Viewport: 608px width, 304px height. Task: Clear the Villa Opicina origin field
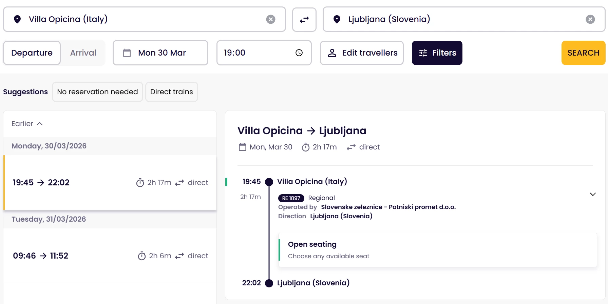(270, 19)
